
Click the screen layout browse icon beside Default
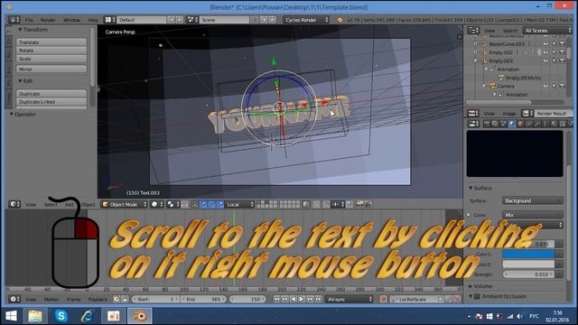110,20
